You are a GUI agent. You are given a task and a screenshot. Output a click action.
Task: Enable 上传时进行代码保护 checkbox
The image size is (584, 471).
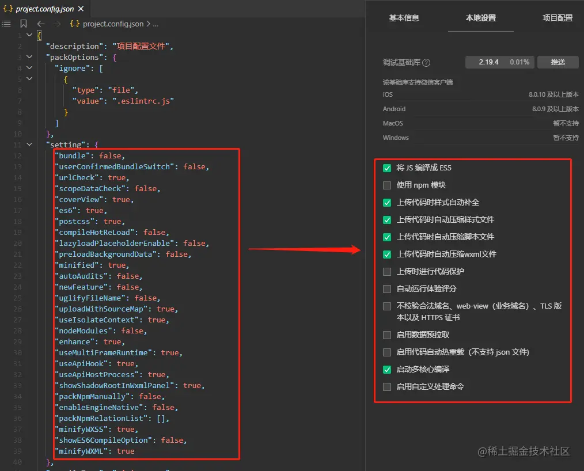(387, 271)
